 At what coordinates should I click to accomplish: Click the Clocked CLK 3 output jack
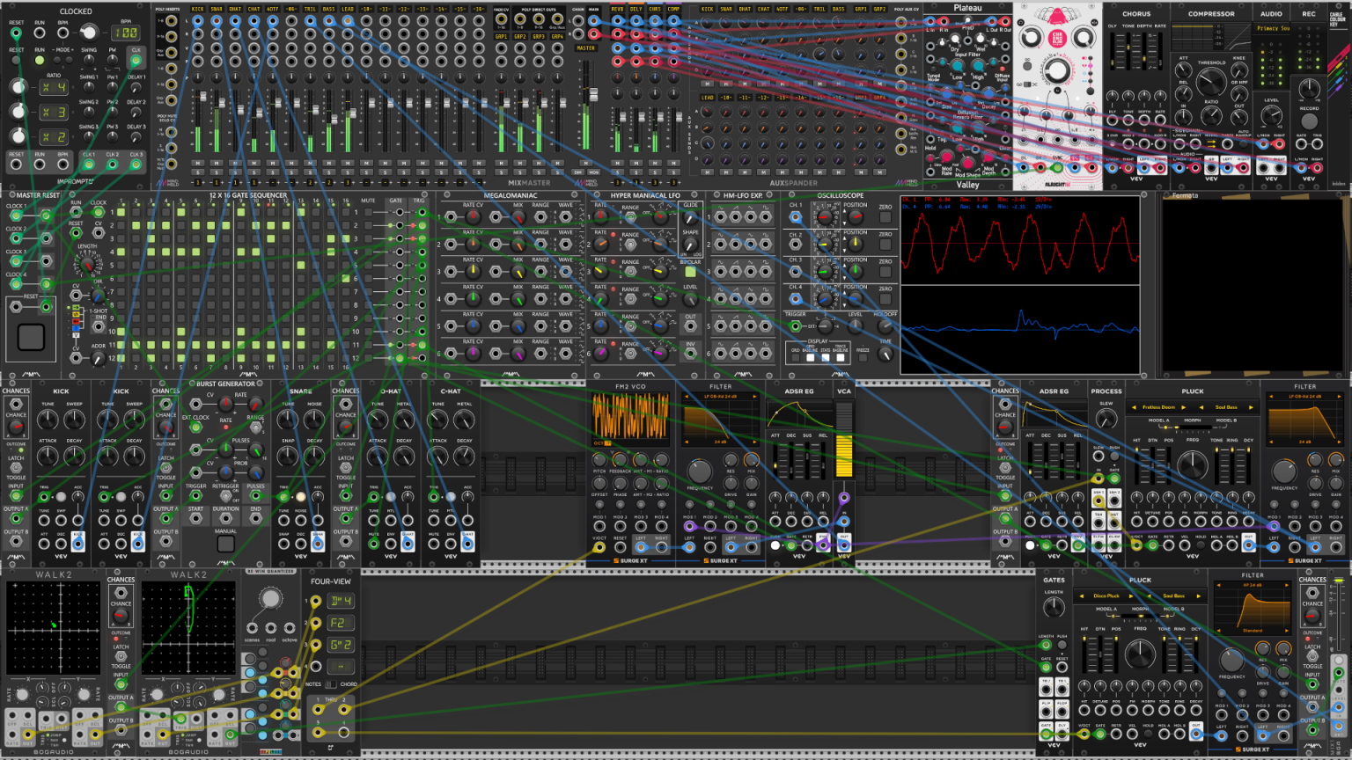click(x=136, y=164)
